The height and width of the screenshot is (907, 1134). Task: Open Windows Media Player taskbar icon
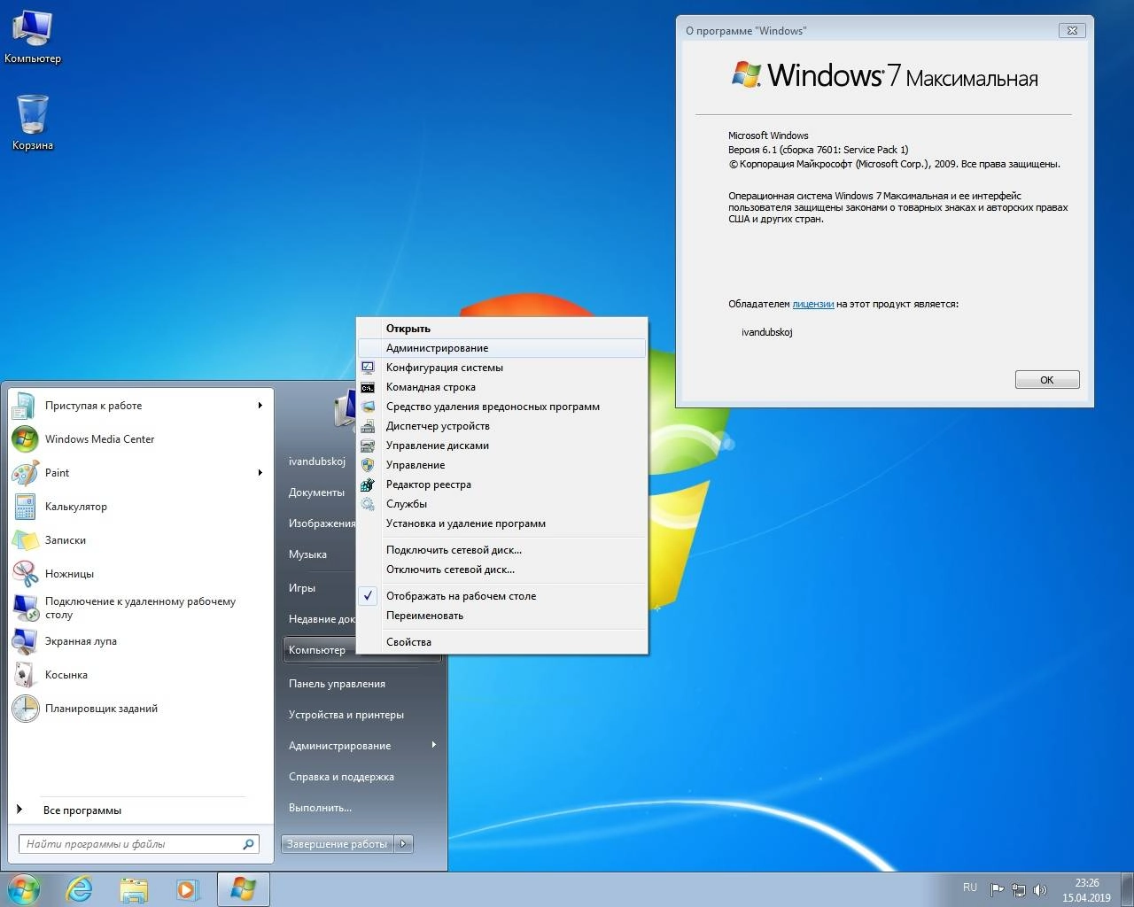click(187, 889)
